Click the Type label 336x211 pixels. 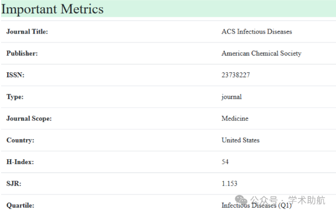[x=15, y=97]
